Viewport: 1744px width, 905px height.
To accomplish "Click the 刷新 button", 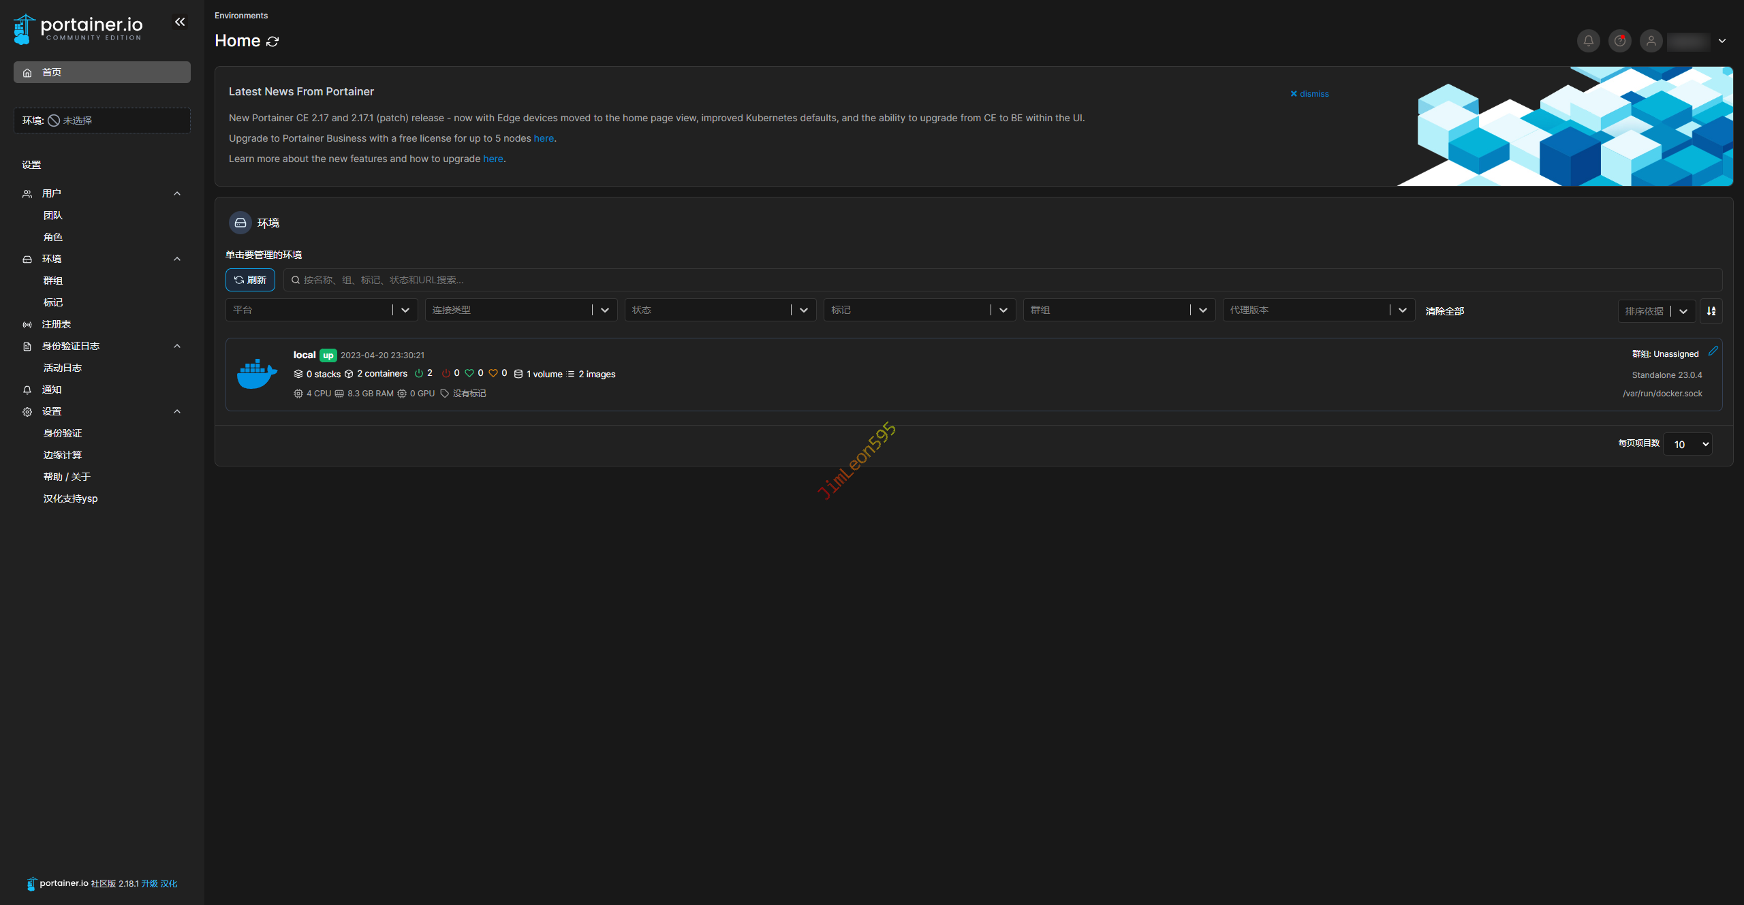I will [x=250, y=280].
